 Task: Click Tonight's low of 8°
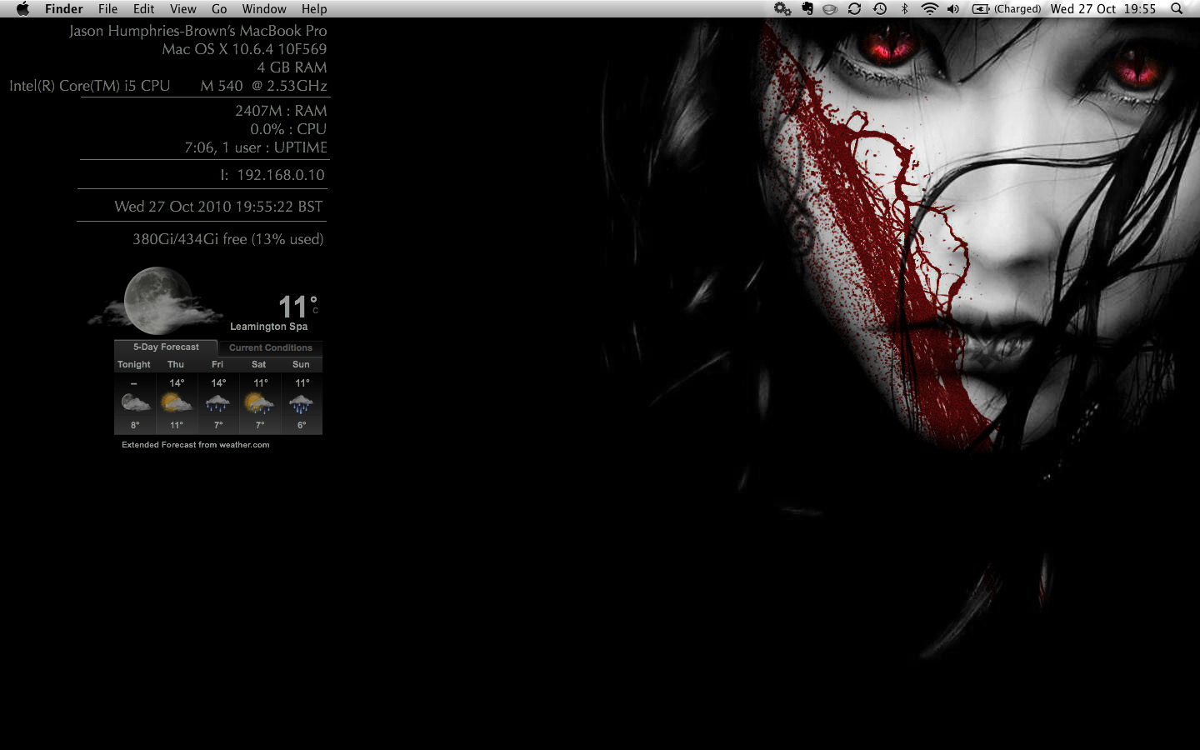(135, 425)
